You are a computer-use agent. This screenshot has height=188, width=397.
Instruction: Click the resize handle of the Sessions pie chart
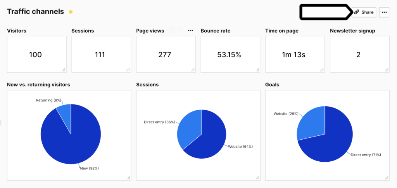click(x=257, y=178)
